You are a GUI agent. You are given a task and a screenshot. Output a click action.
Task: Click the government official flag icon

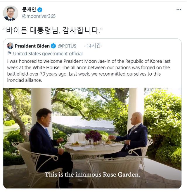10,53
